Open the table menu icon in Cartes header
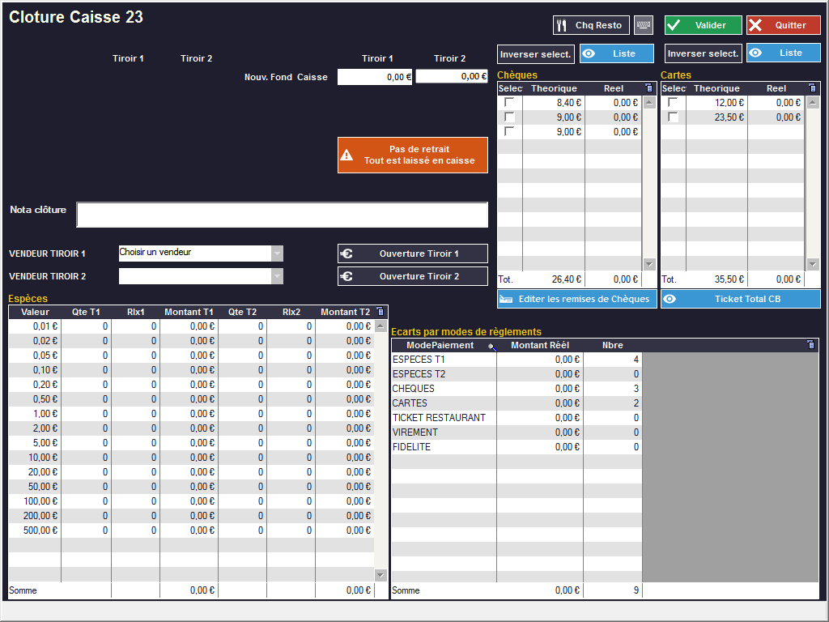 pos(812,88)
